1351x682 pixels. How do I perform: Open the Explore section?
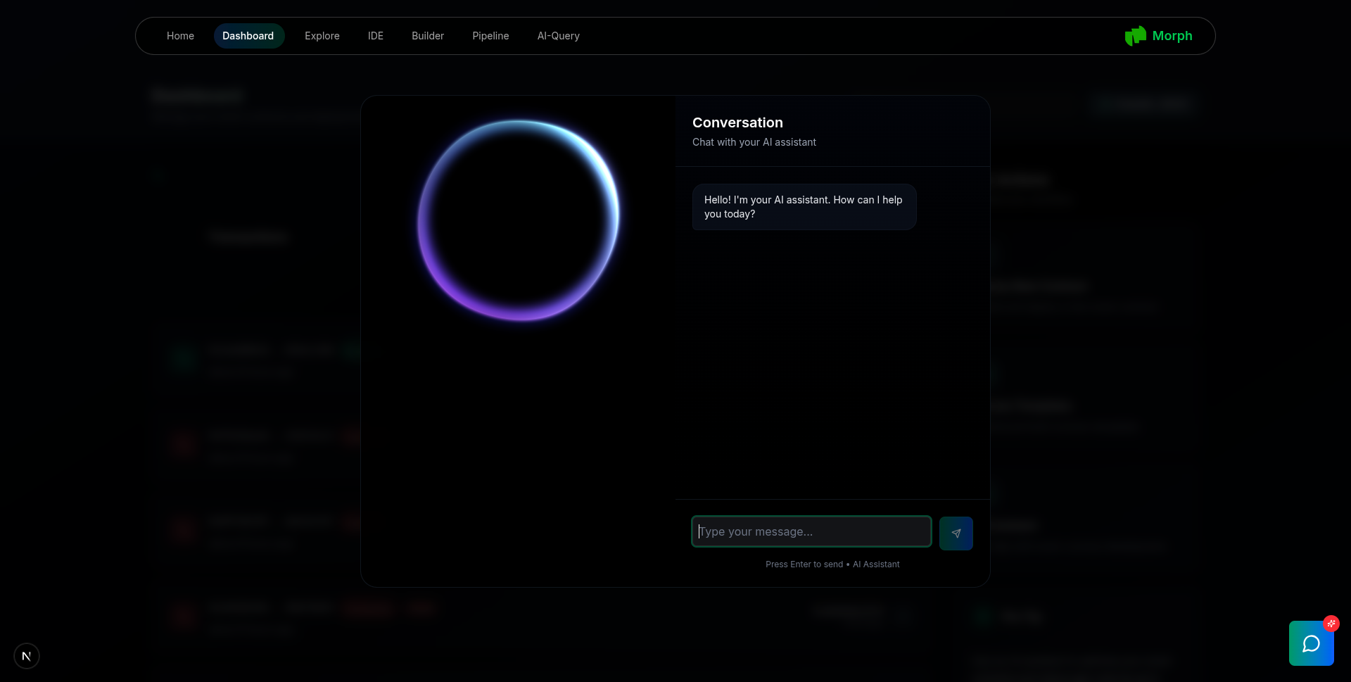pos(322,36)
